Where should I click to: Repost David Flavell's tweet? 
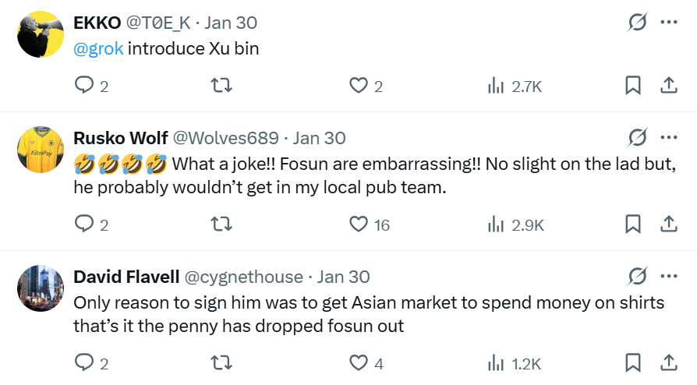click(221, 363)
